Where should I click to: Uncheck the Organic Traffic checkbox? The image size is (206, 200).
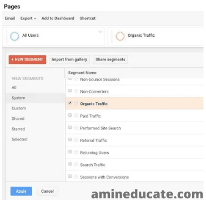click(x=70, y=103)
